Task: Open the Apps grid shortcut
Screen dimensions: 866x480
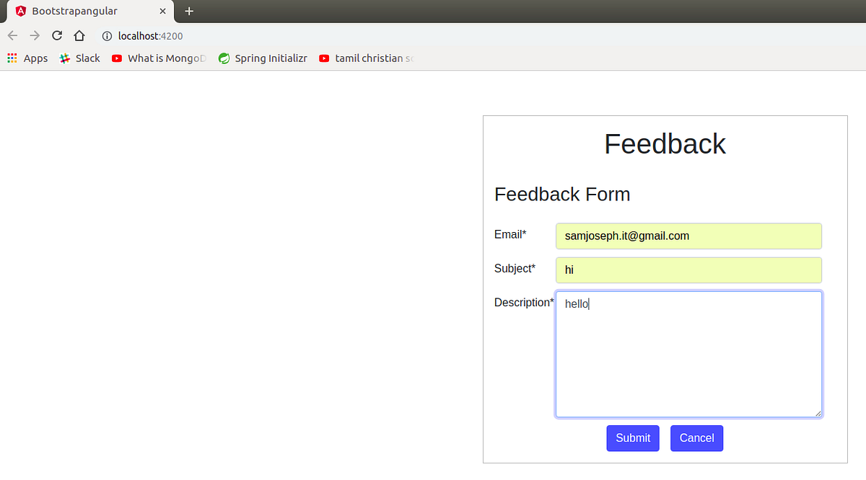Action: click(12, 58)
